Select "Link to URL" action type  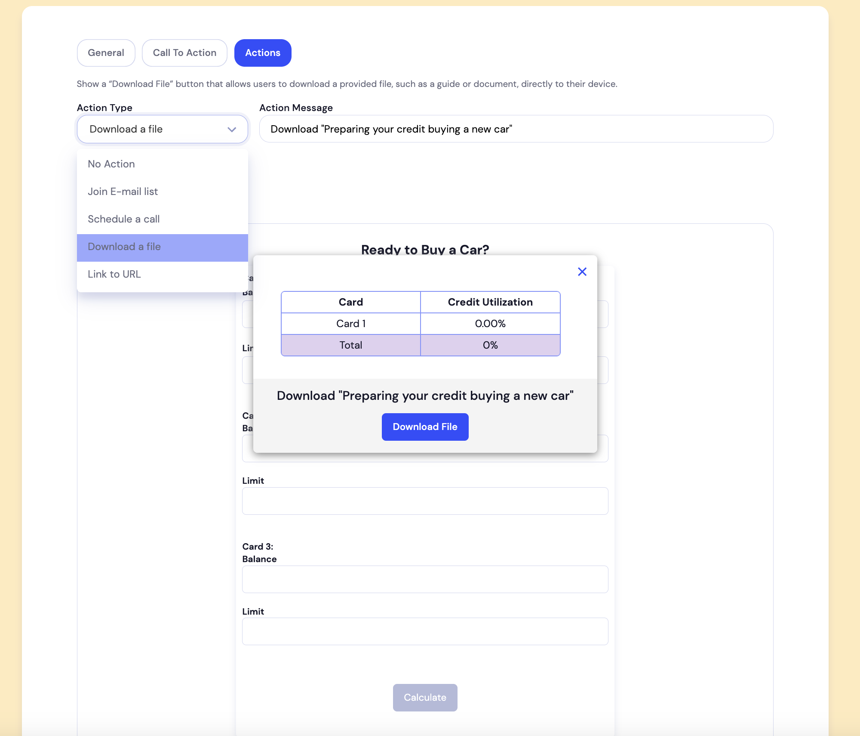(x=114, y=274)
